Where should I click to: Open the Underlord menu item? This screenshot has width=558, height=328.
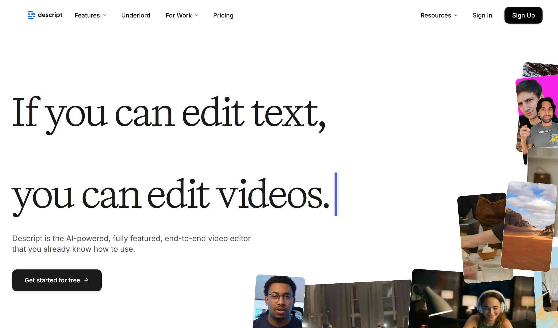tap(136, 15)
